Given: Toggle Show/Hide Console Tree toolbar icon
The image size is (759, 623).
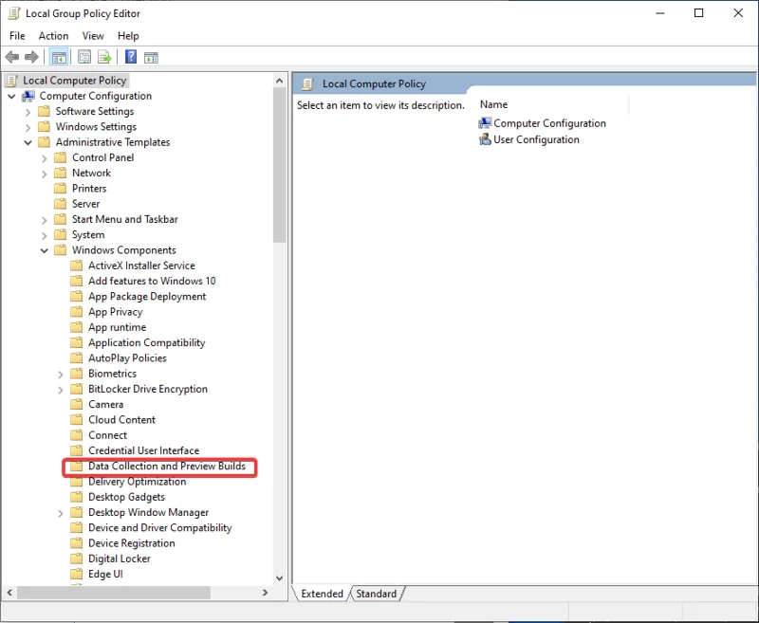Looking at the screenshot, I should pyautogui.click(x=59, y=57).
